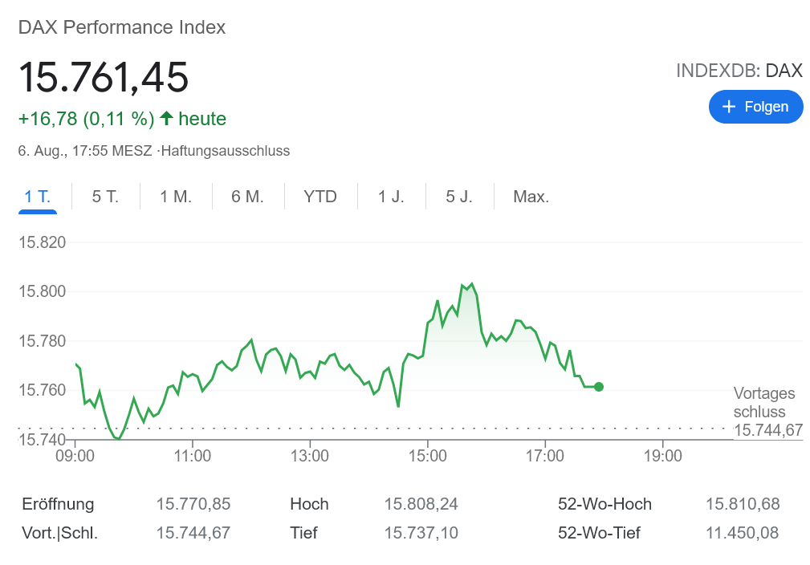Screen dimensions: 810x565
Task: Click the green endpoint dot on chart
Action: (599, 387)
